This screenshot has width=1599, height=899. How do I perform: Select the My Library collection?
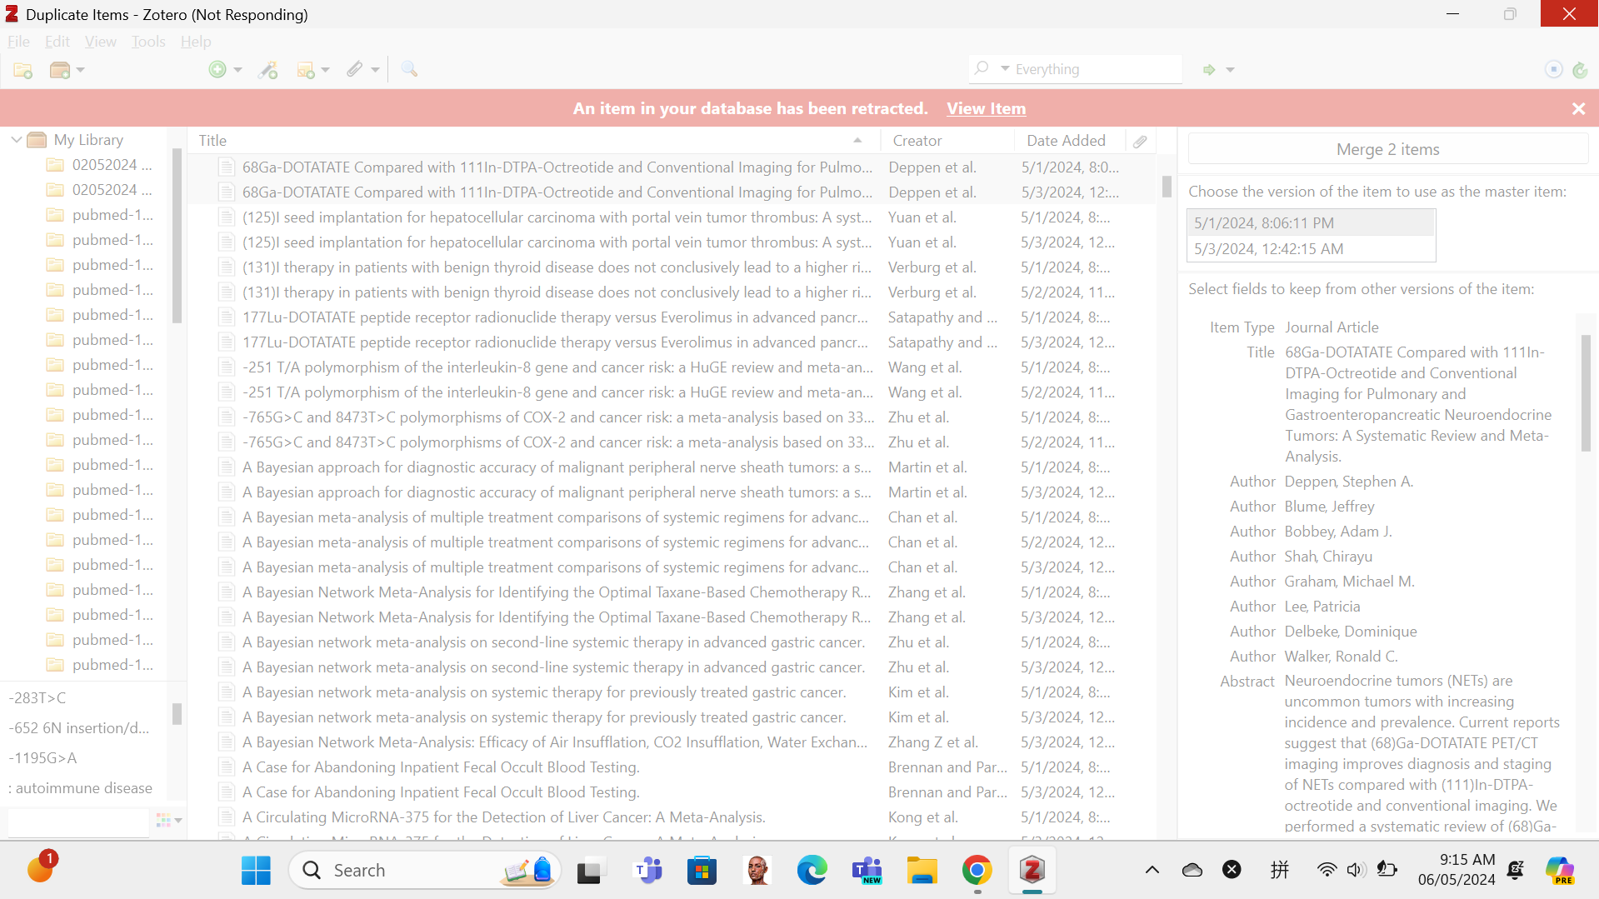coord(88,140)
